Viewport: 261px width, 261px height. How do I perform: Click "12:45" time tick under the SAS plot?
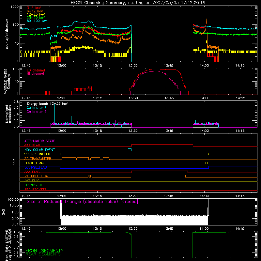pyautogui.click(x=26, y=229)
